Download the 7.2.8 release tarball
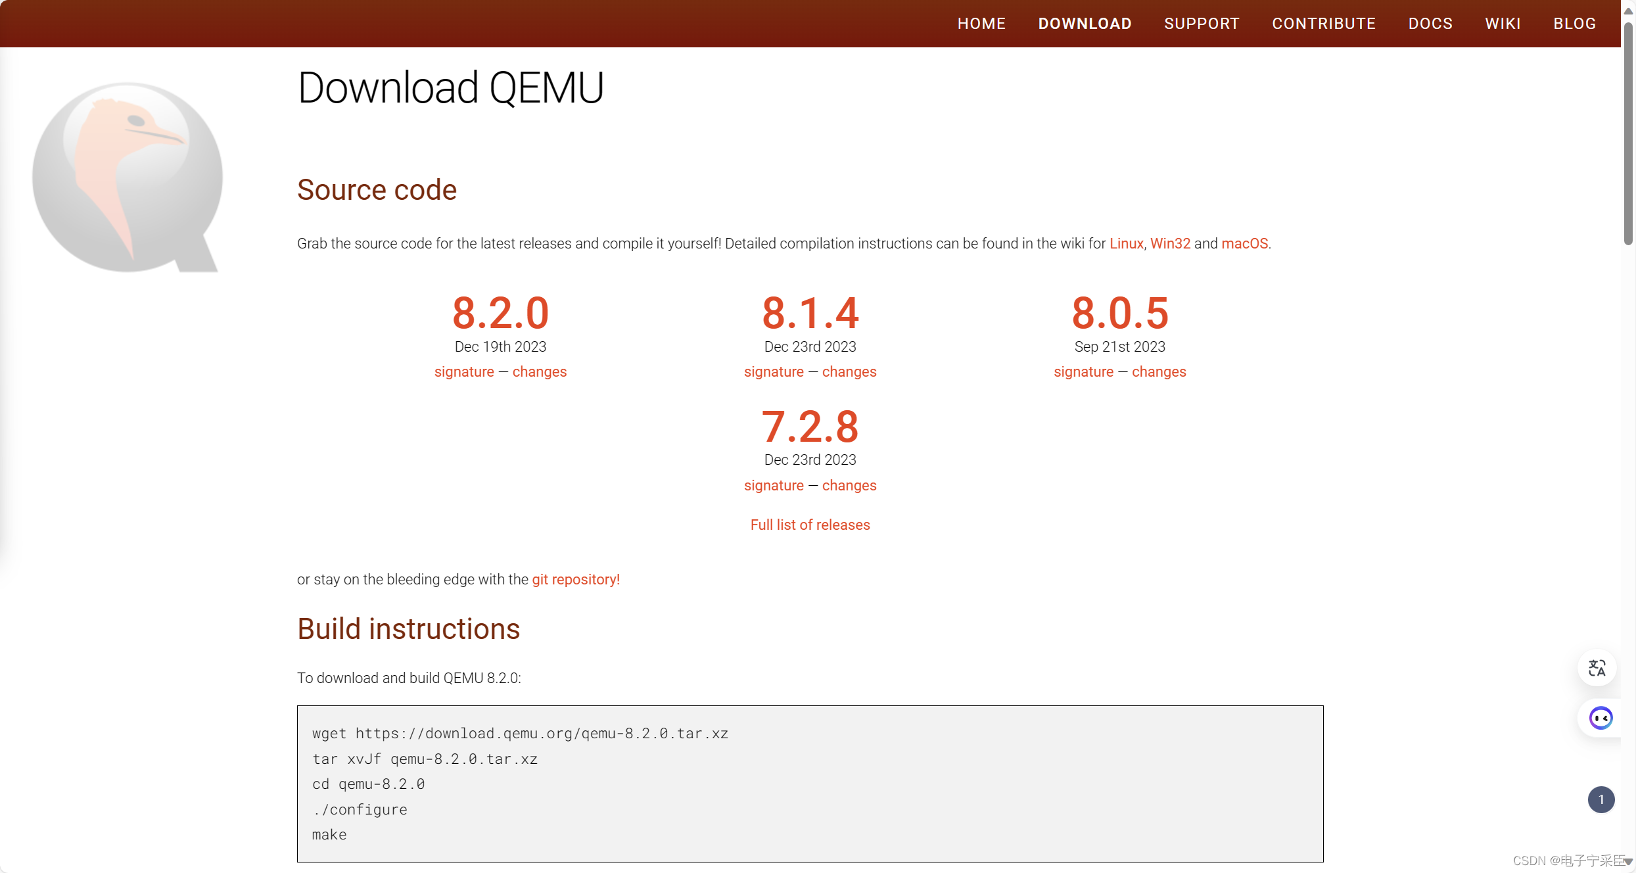Image resolution: width=1636 pixels, height=873 pixels. (810, 427)
